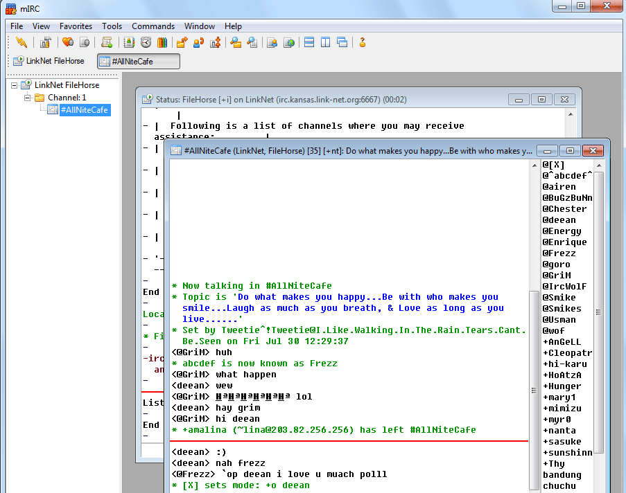
Task: Click the Tile Vertical windows icon
Action: [x=326, y=42]
